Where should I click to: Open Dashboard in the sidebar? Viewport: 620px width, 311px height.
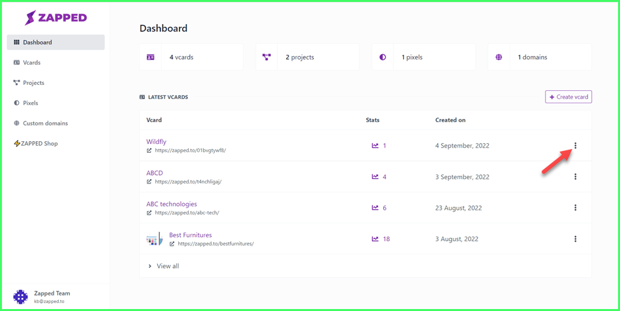[55, 42]
